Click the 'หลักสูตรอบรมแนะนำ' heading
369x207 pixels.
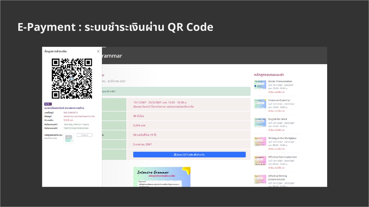tap(269, 75)
